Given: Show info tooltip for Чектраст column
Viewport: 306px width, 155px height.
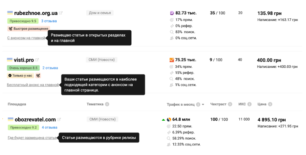Looking at the screenshot, I should (x=230, y=104).
